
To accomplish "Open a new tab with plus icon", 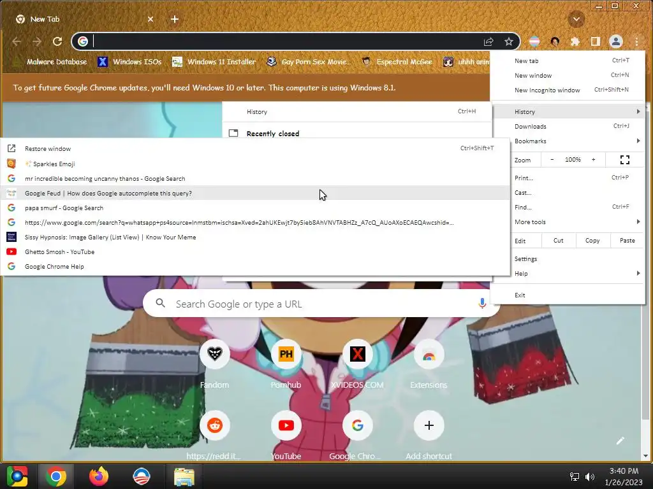I will 175,19.
